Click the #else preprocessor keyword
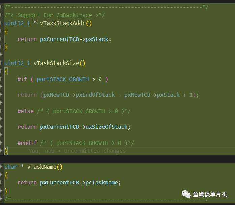 pyautogui.click(x=26, y=111)
